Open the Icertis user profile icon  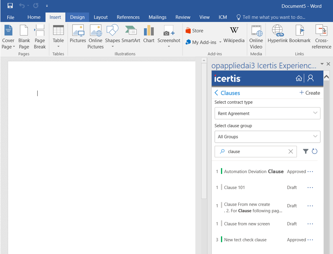(311, 78)
